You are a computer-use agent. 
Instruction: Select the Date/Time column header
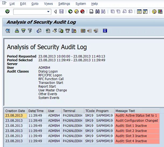tap(37, 111)
